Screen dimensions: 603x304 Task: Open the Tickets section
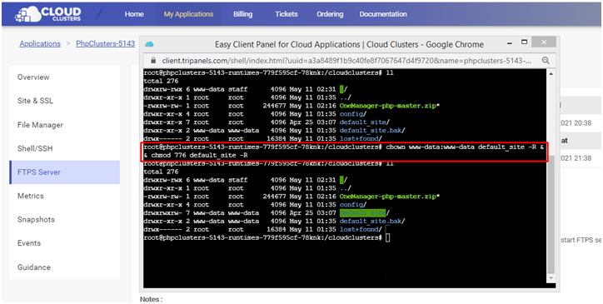(x=287, y=14)
